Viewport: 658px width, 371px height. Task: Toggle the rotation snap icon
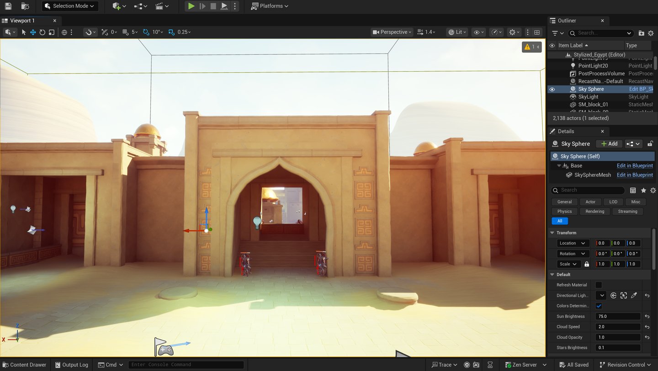click(146, 32)
